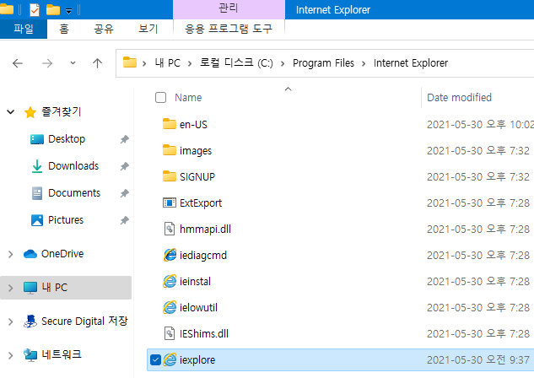The height and width of the screenshot is (378, 534).
Task: Toggle the select-all checkbox beside Name
Action: (x=160, y=98)
